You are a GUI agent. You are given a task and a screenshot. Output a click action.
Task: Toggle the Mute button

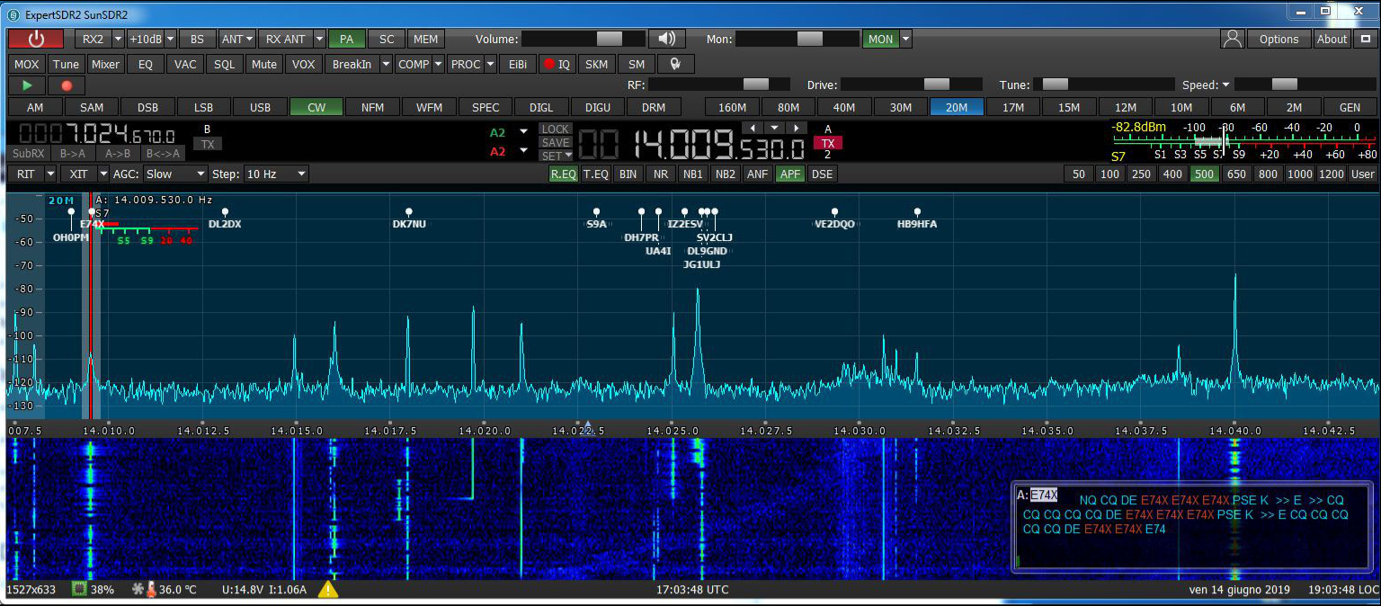pyautogui.click(x=264, y=64)
